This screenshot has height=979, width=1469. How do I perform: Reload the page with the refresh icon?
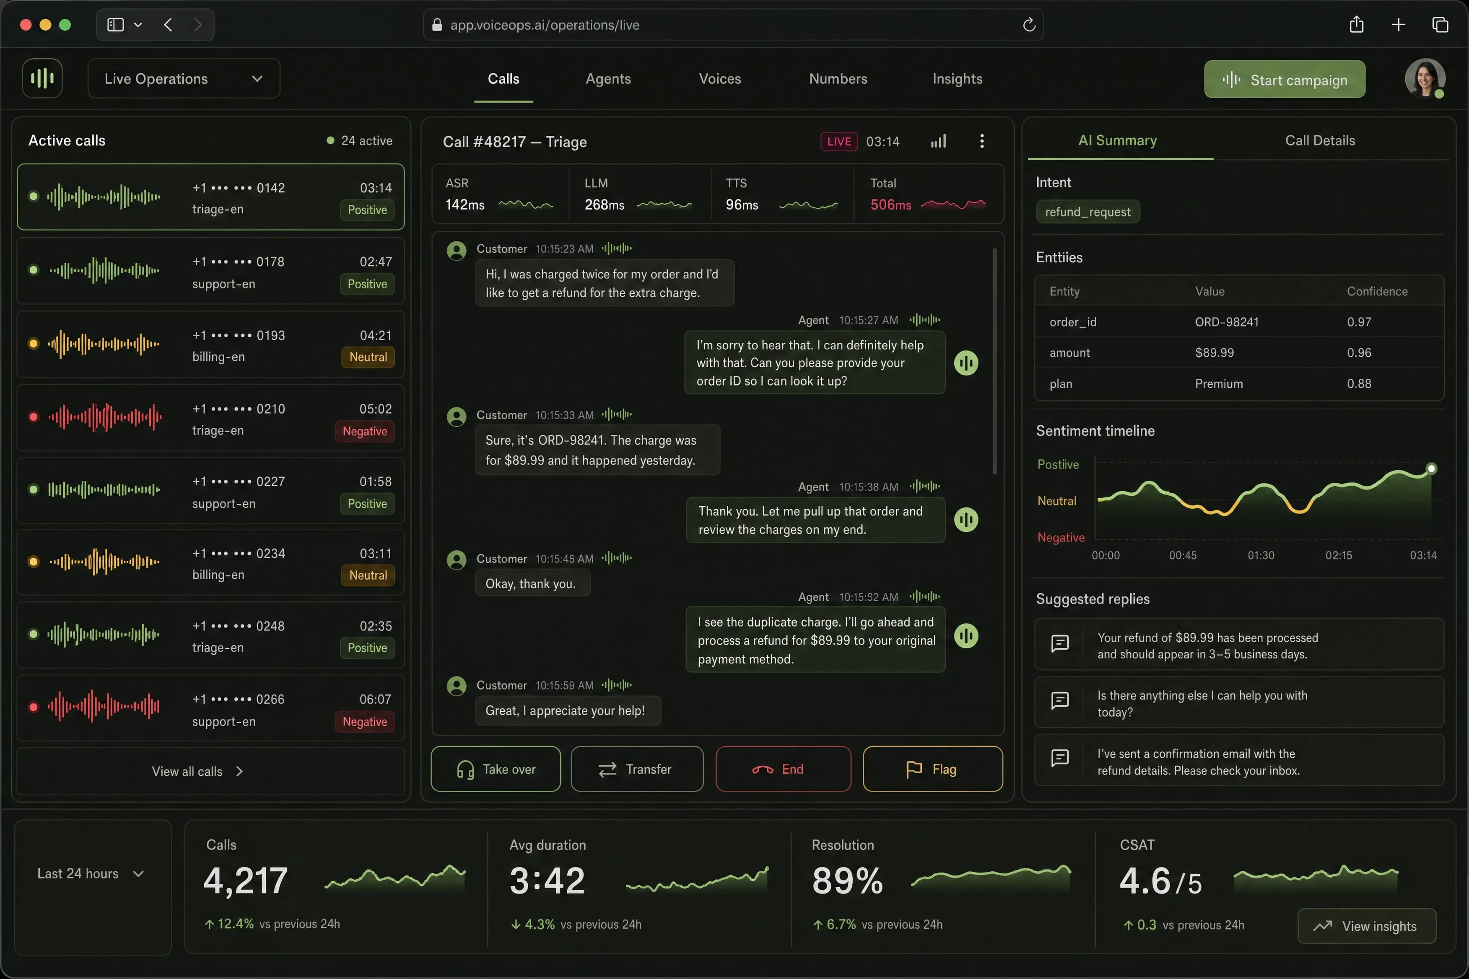pyautogui.click(x=1029, y=25)
